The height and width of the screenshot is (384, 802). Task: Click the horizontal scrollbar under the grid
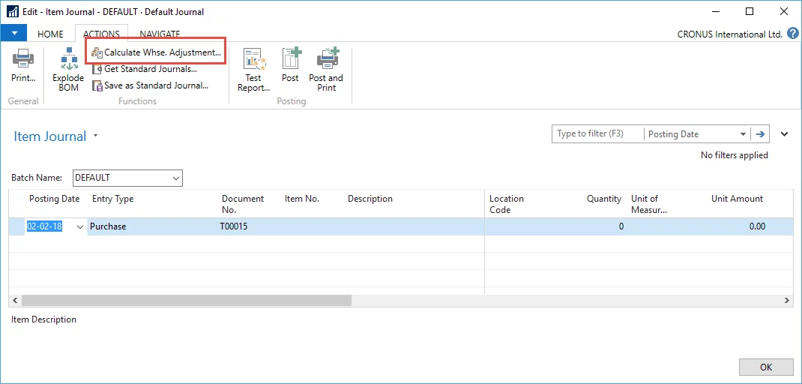click(186, 300)
